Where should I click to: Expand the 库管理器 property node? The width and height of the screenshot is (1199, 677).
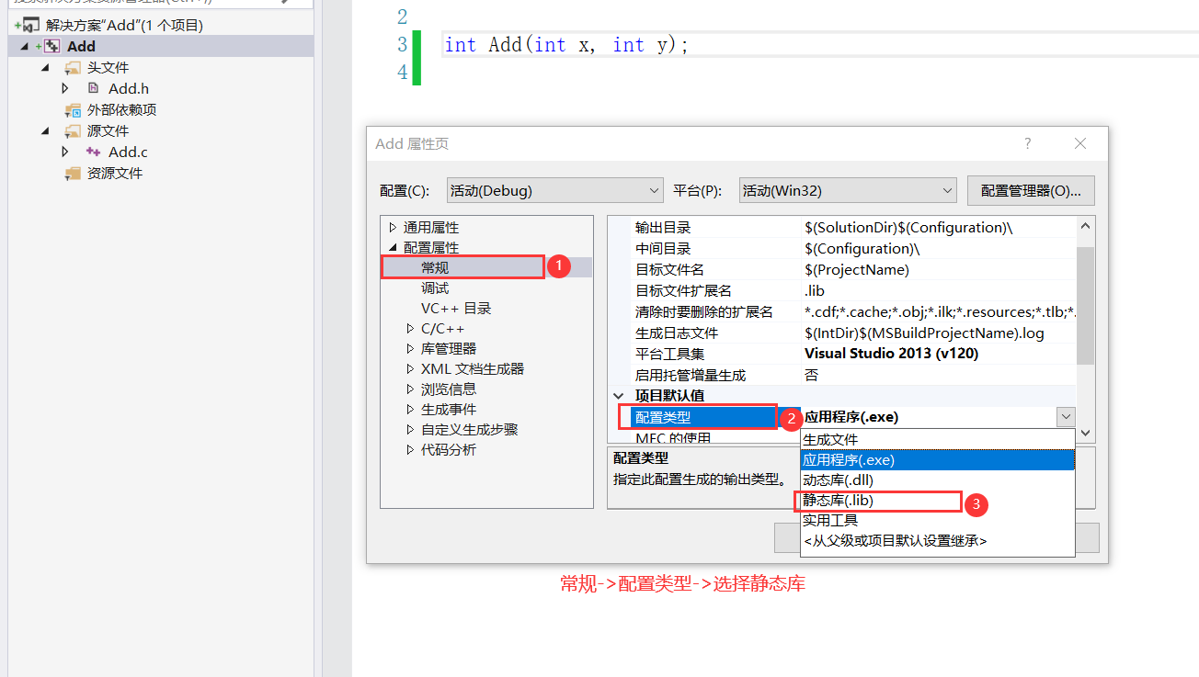[x=411, y=348]
